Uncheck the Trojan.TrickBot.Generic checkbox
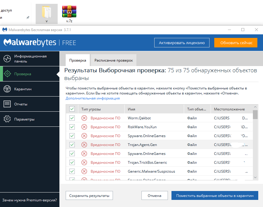This screenshot has width=263, height=207. pyautogui.click(x=72, y=162)
